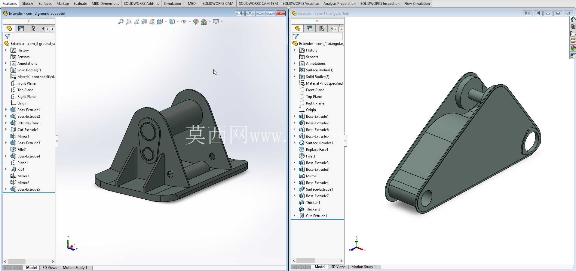Click the filter icon in ground_suppoter tree
576x271 pixels.
8,36
